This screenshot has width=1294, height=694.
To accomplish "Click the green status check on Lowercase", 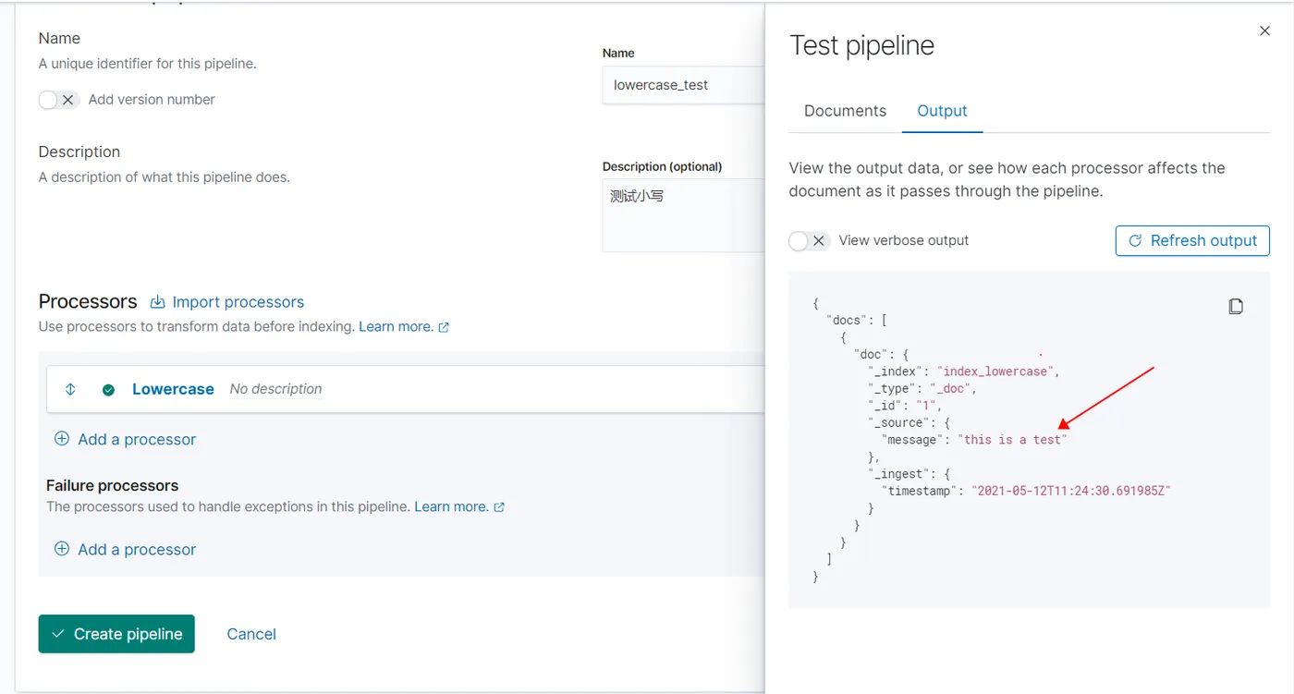I will [108, 390].
